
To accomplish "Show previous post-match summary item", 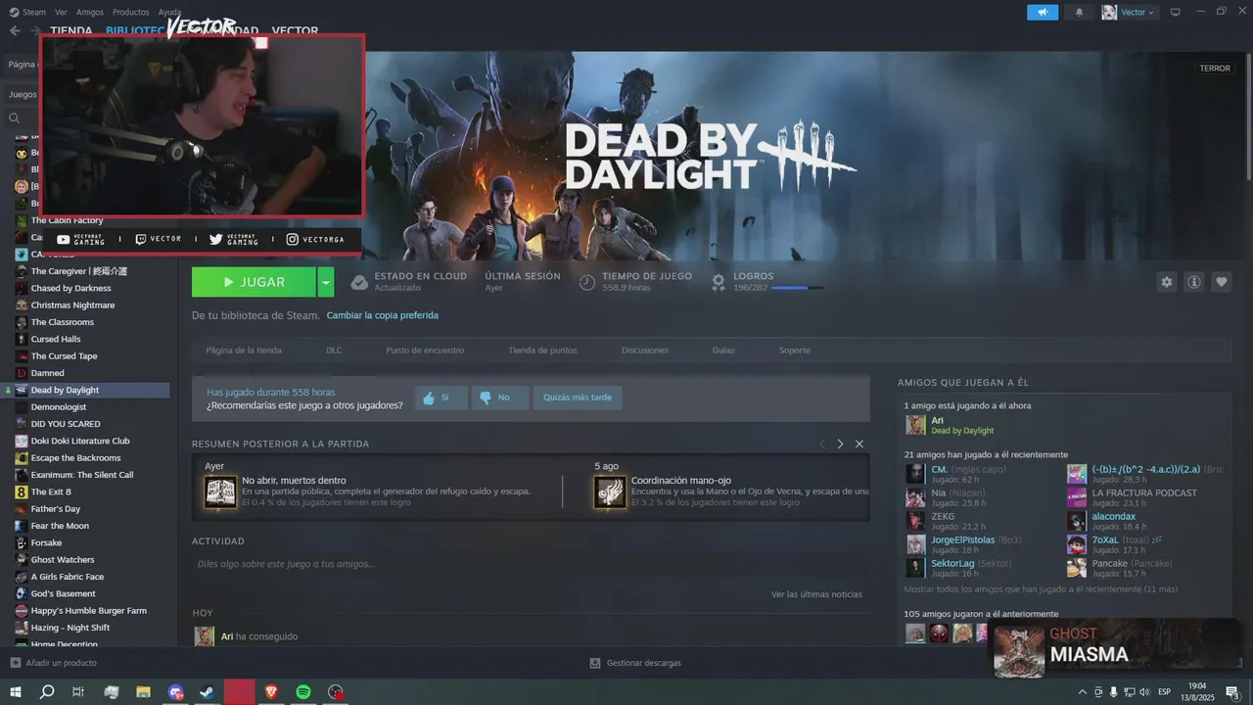I will [x=822, y=444].
